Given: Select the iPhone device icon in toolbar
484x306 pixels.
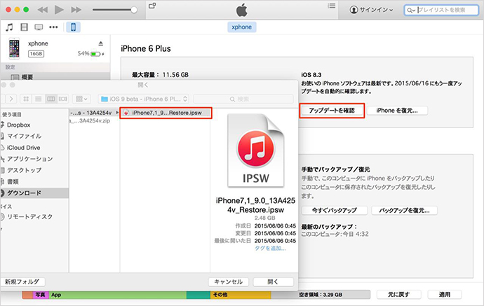Looking at the screenshot, I should pos(73,27).
